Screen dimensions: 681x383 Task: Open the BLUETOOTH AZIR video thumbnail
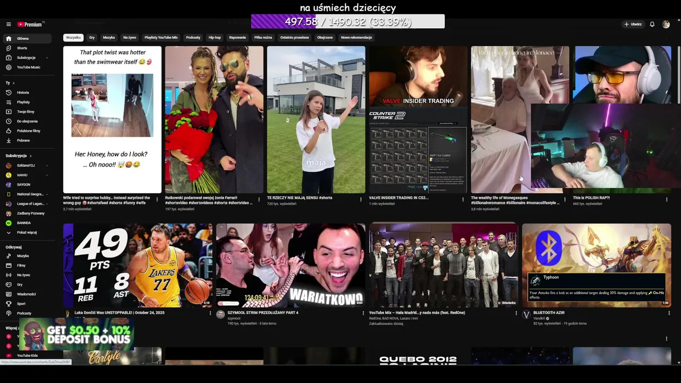(596, 265)
